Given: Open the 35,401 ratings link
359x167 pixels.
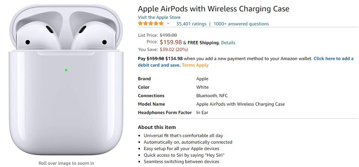Looking at the screenshot, I should coord(191,24).
